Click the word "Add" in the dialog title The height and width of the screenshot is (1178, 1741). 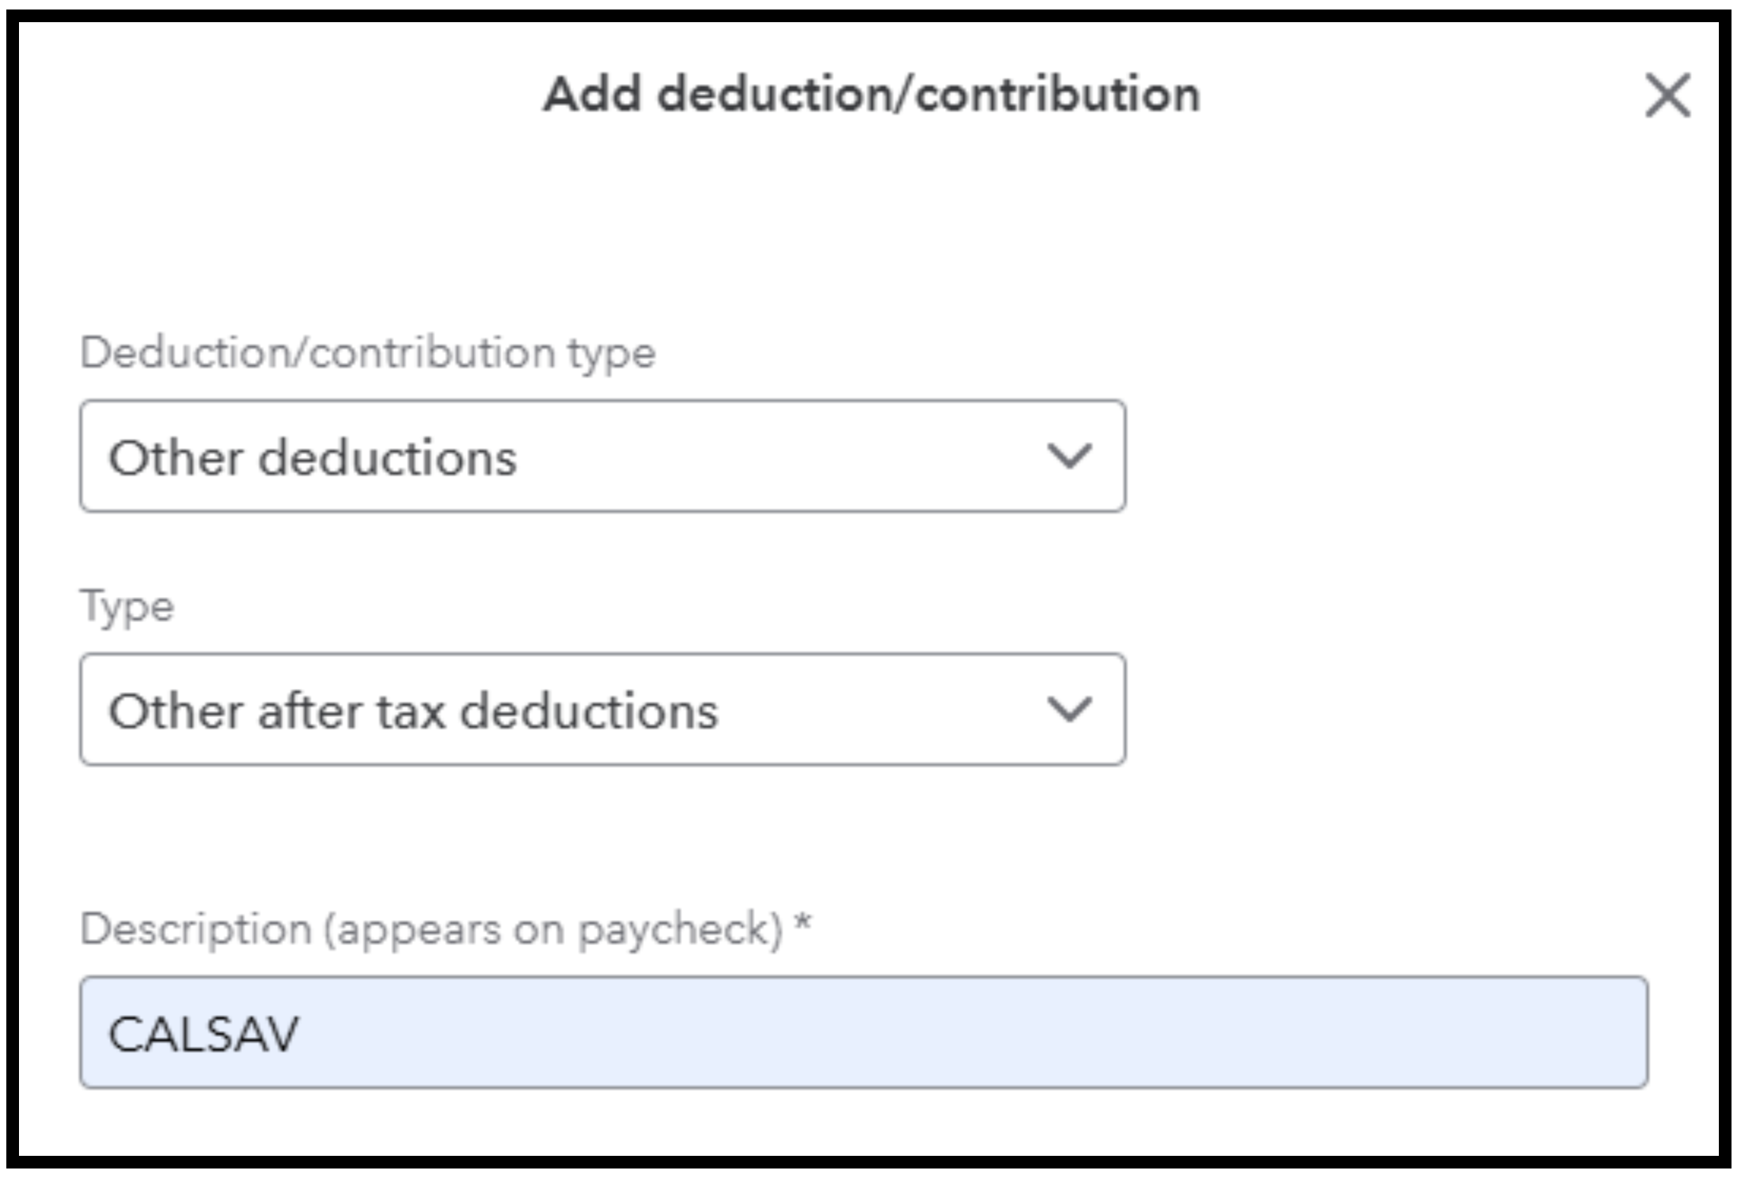(592, 95)
